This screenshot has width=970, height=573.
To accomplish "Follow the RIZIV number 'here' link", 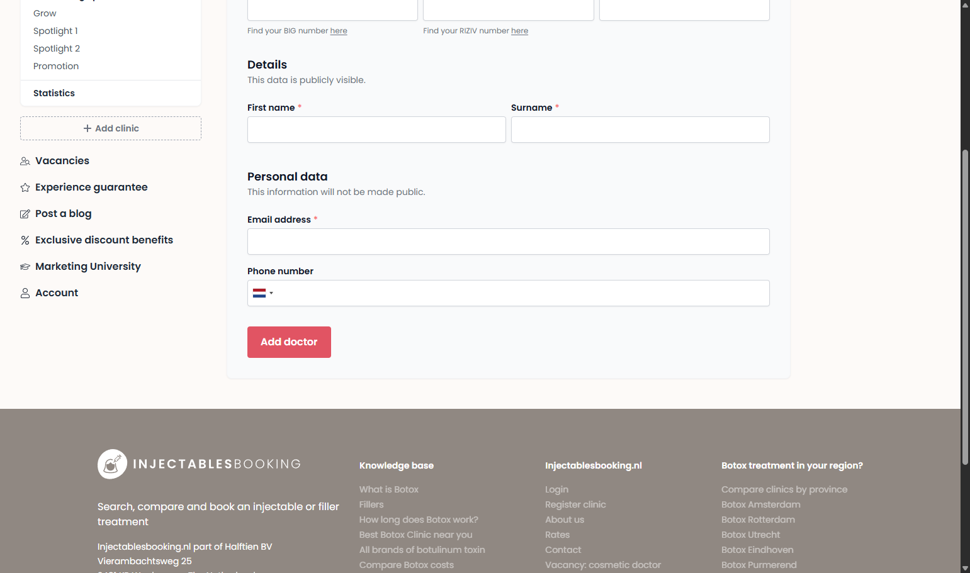I will pos(519,31).
